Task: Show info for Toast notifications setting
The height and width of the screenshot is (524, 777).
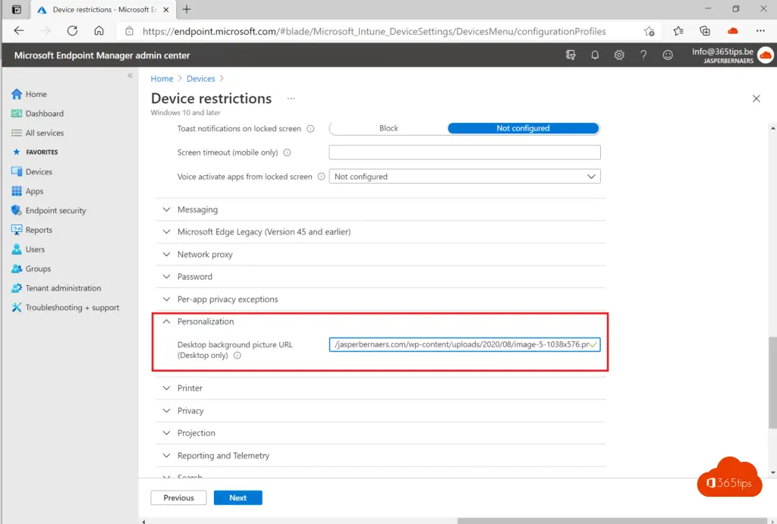Action: [x=310, y=129]
